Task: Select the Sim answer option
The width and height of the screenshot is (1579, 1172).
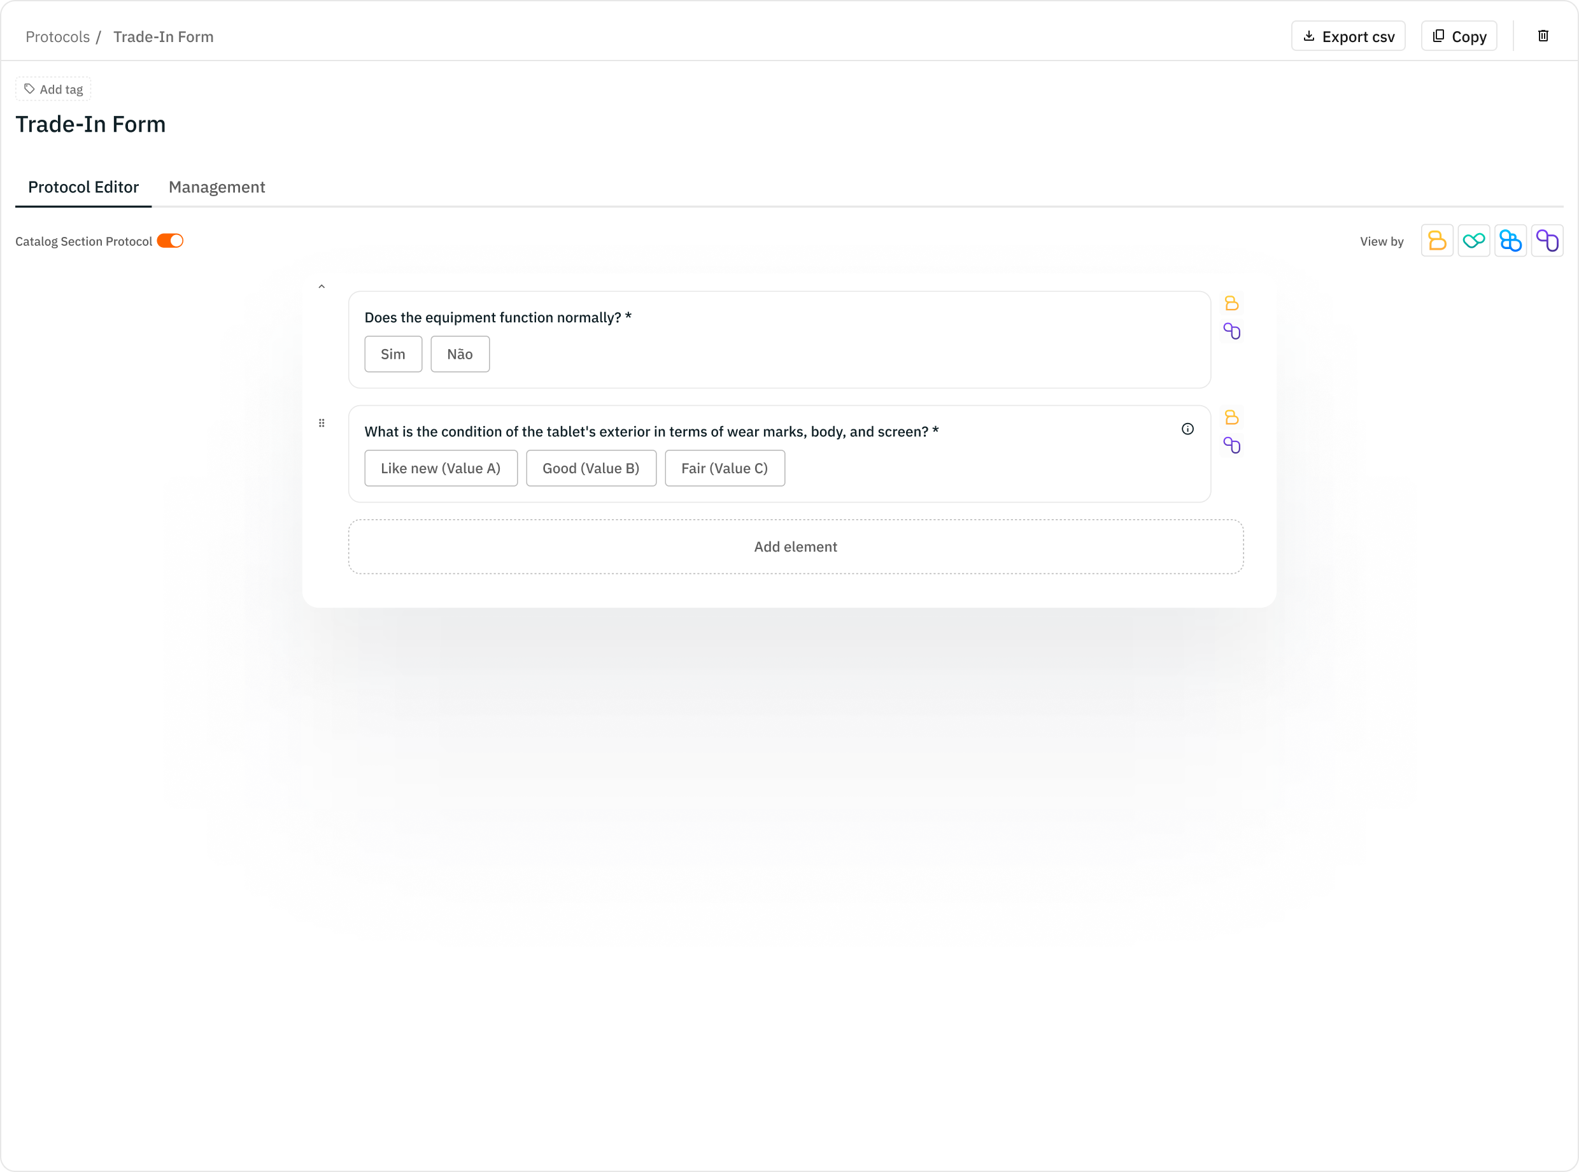Action: [393, 354]
